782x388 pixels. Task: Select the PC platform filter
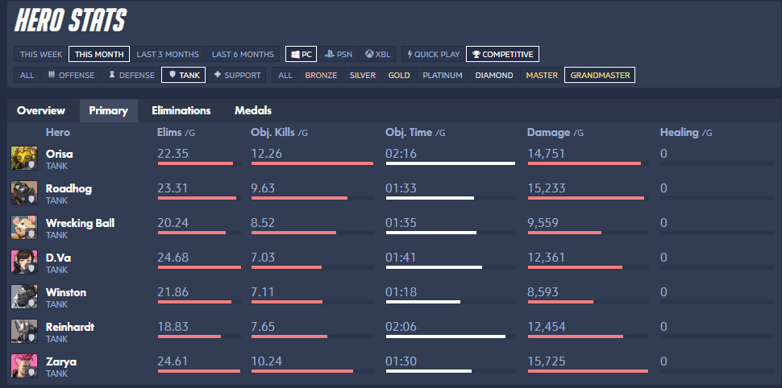click(x=302, y=54)
